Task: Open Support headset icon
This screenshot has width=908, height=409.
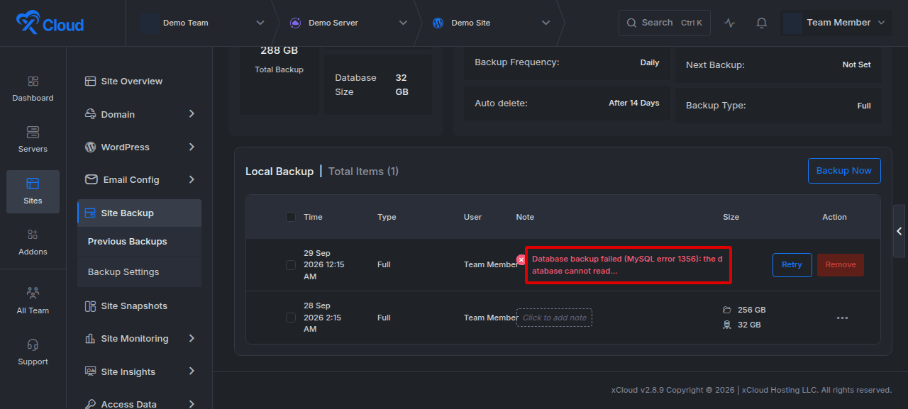Action: (33, 344)
